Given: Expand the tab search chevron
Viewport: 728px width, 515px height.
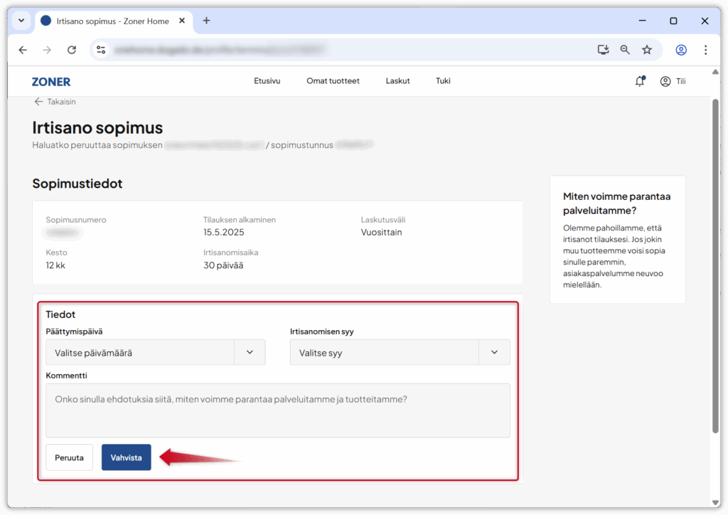Looking at the screenshot, I should pos(21,21).
